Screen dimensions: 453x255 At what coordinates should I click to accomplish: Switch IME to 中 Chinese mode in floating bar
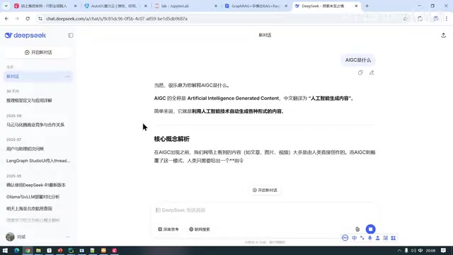(354, 238)
